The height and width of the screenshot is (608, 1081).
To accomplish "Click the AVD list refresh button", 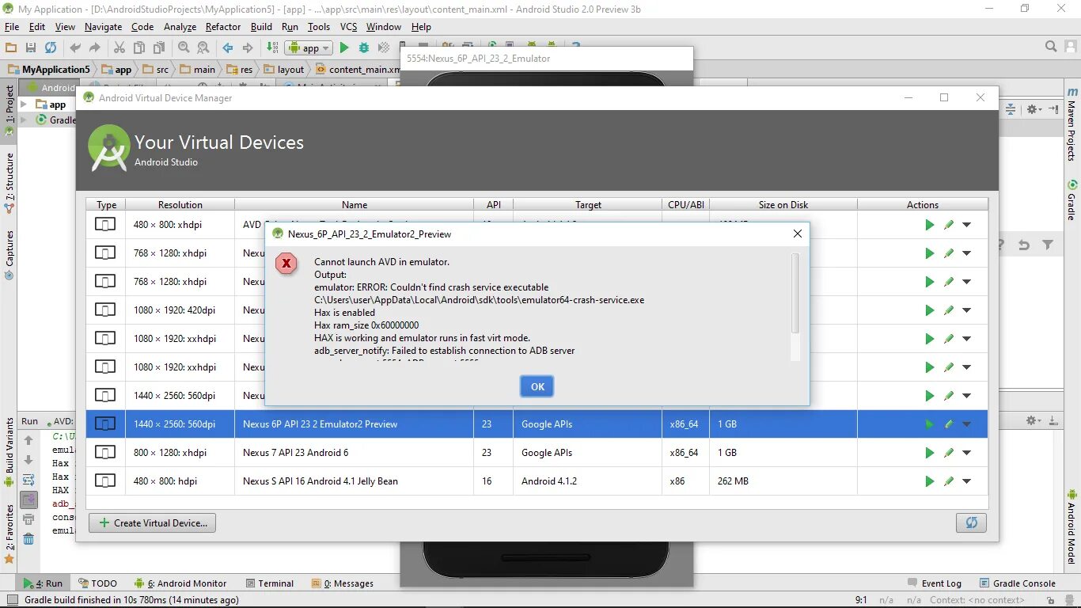I will [971, 522].
